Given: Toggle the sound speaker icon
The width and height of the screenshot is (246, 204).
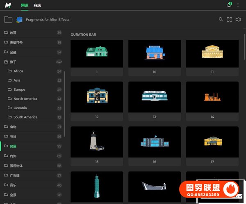Looking at the screenshot, I should [x=239, y=19].
